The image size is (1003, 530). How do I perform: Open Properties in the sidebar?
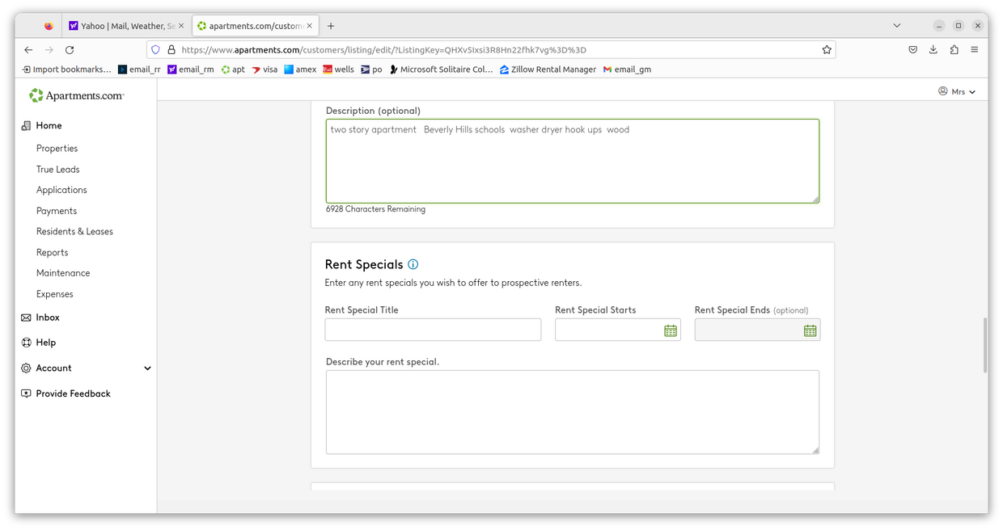57,149
